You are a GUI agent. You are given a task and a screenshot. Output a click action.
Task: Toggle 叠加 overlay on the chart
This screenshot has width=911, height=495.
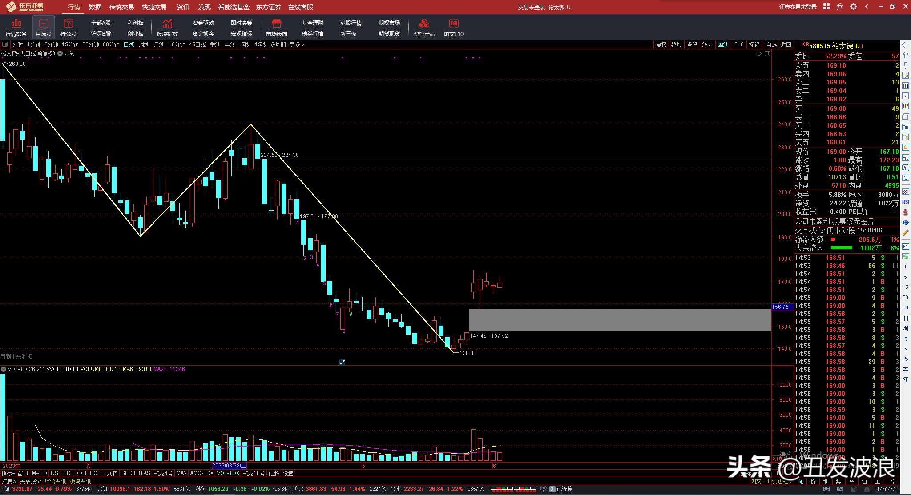pyautogui.click(x=677, y=44)
